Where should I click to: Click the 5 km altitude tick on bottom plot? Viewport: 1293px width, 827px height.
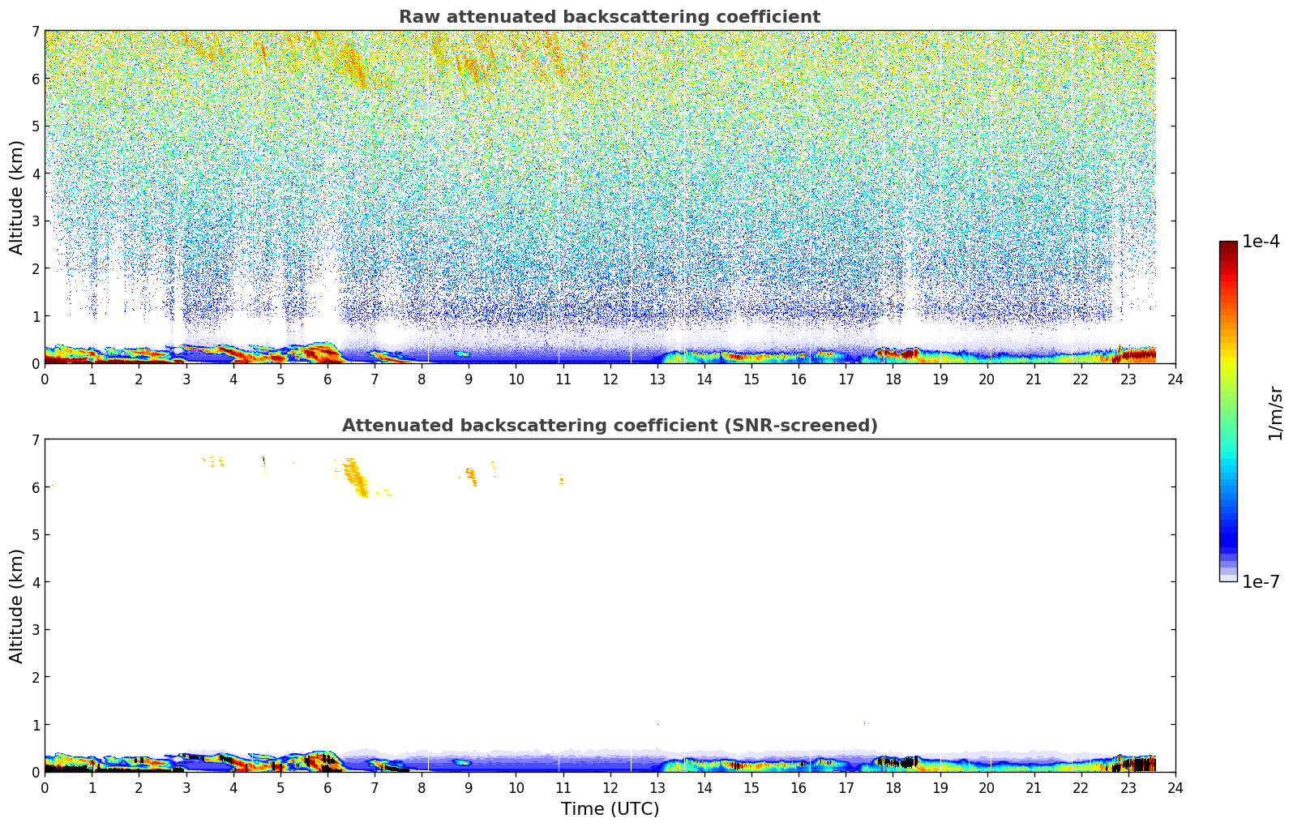pyautogui.click(x=35, y=534)
